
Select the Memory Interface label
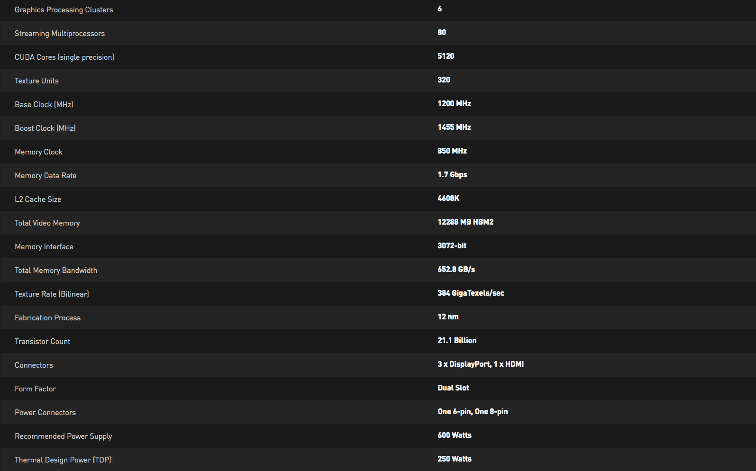point(44,247)
